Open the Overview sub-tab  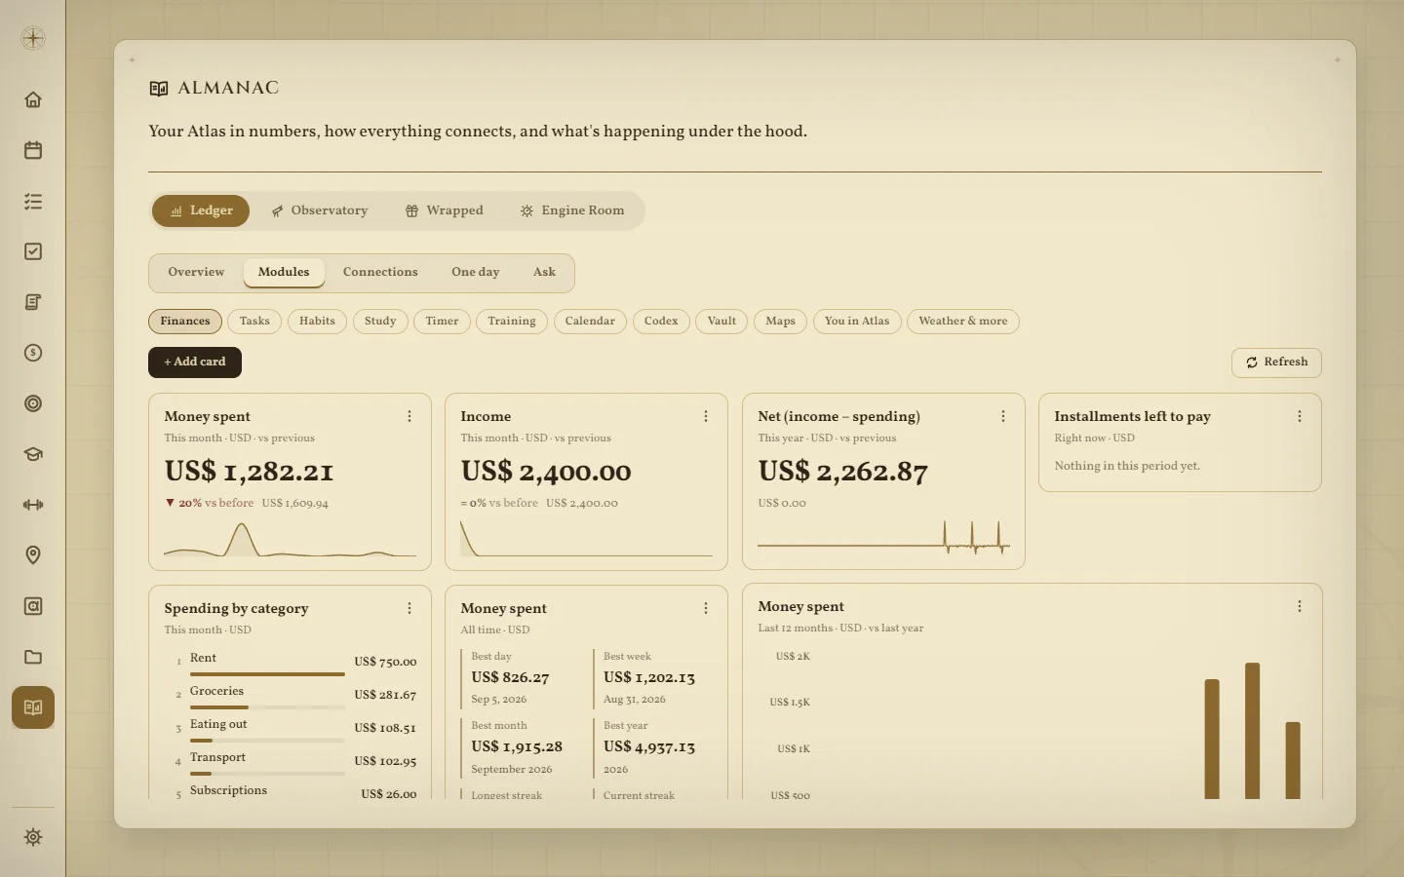(x=196, y=272)
